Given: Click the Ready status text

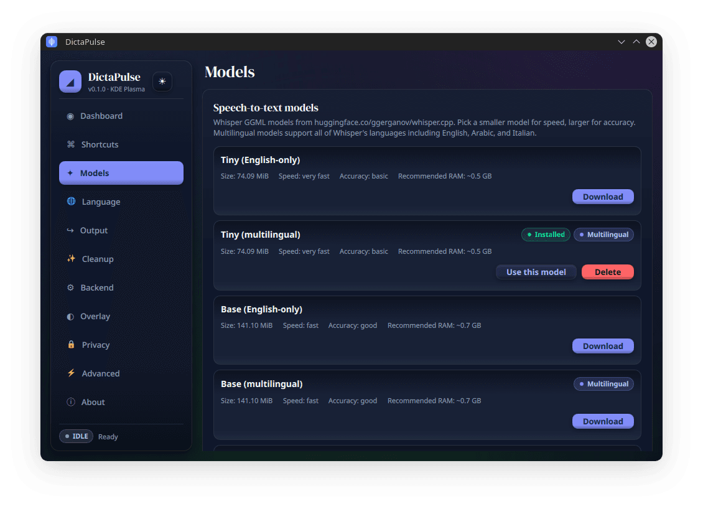Looking at the screenshot, I should tap(108, 437).
